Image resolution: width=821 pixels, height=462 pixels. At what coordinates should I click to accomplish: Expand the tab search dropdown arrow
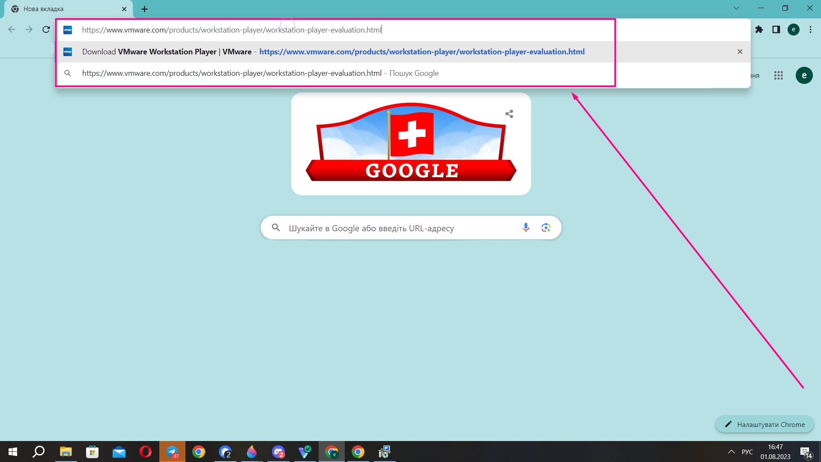point(736,8)
